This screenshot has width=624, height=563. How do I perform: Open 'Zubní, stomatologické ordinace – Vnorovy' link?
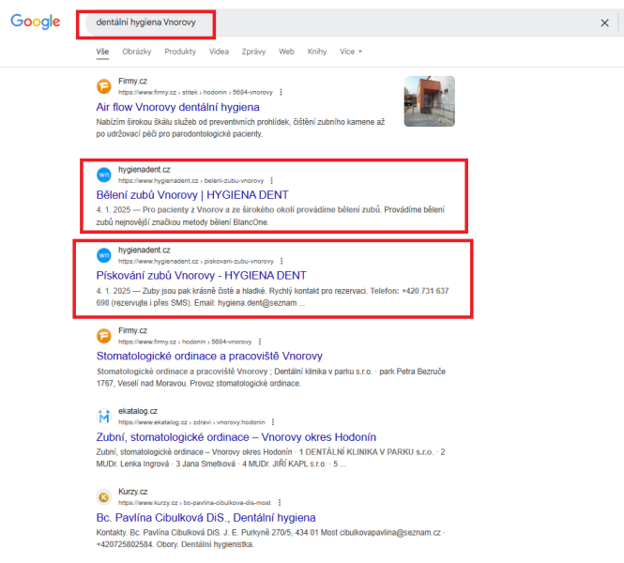click(x=236, y=437)
